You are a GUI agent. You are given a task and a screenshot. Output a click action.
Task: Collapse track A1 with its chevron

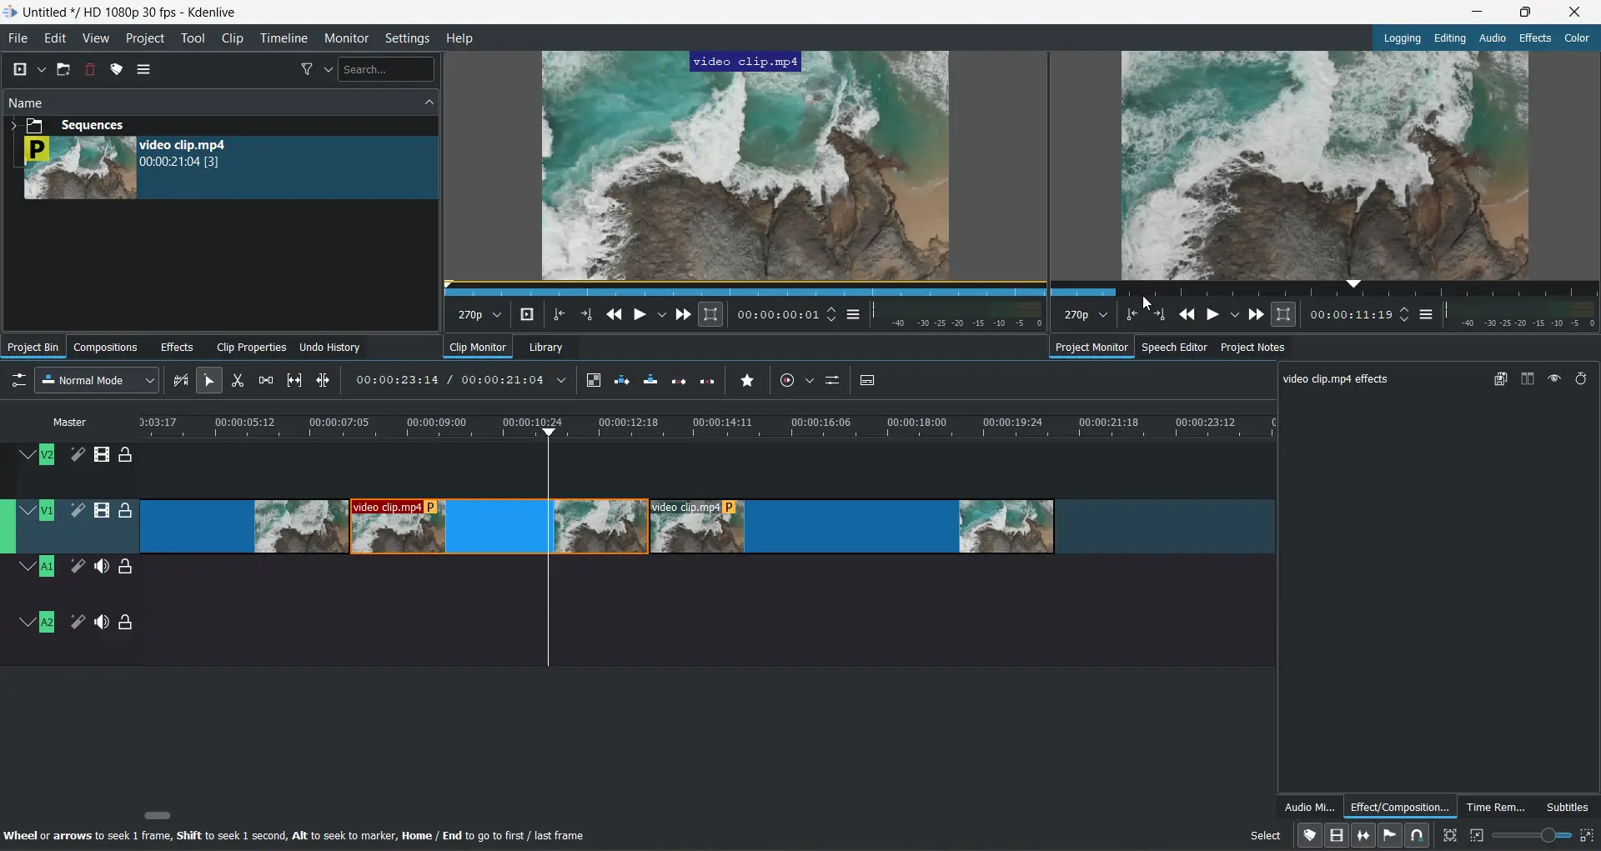click(x=28, y=568)
